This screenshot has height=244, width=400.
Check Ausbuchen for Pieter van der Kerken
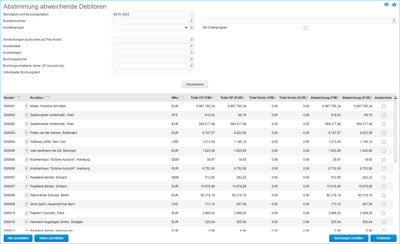point(383,133)
